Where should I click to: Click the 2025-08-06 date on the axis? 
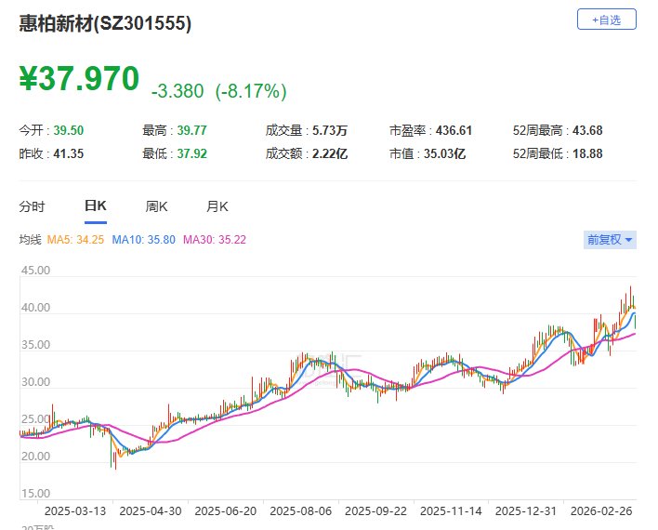click(x=301, y=510)
